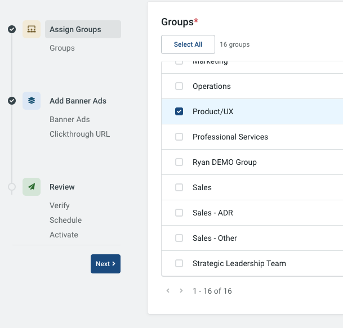Open the Add Banner Ads step
This screenshot has width=343, height=328.
[x=78, y=101]
